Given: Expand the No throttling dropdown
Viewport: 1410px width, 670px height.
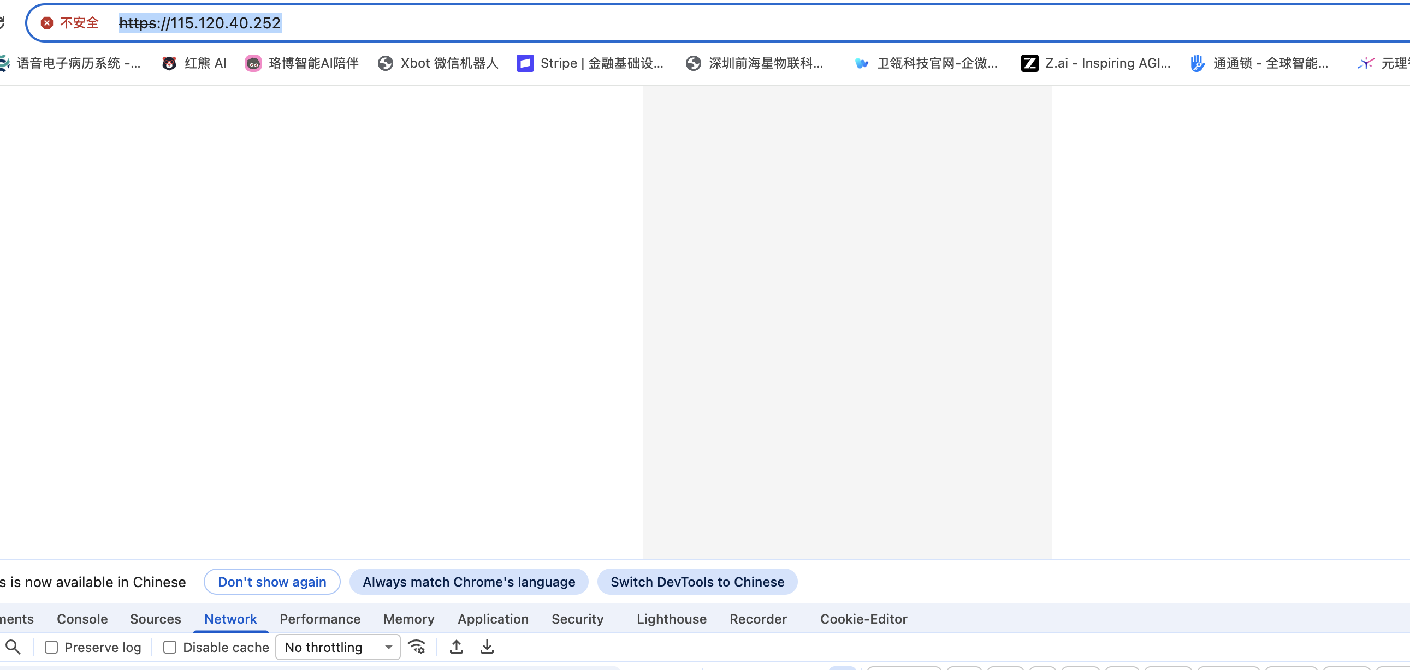Looking at the screenshot, I should coord(337,647).
